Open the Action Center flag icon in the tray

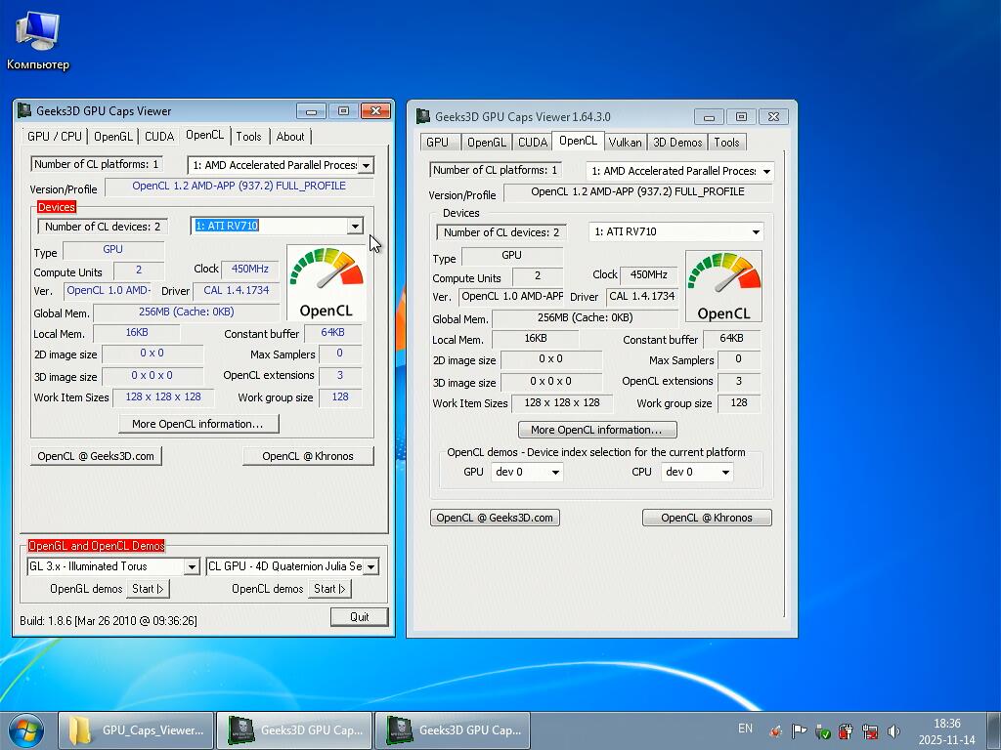800,730
